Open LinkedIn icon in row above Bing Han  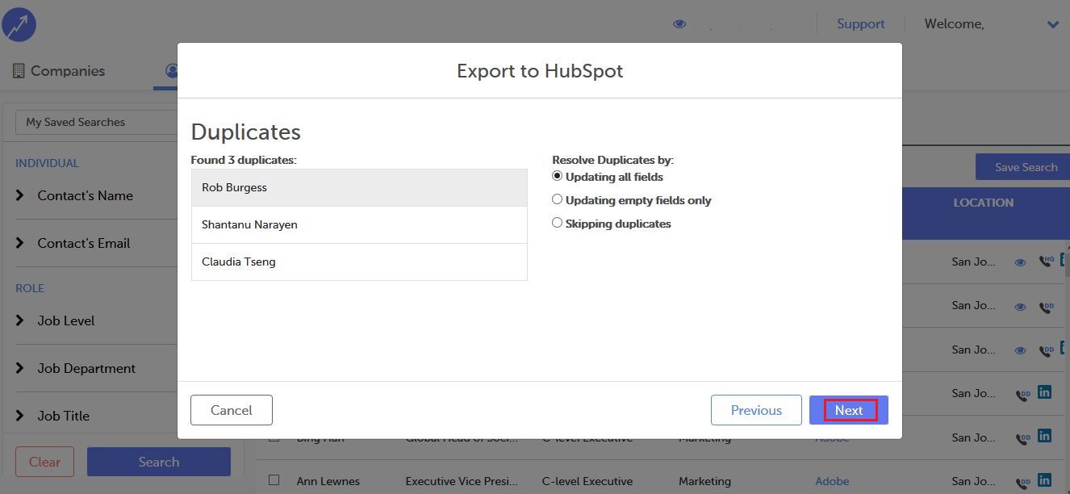(x=1045, y=392)
